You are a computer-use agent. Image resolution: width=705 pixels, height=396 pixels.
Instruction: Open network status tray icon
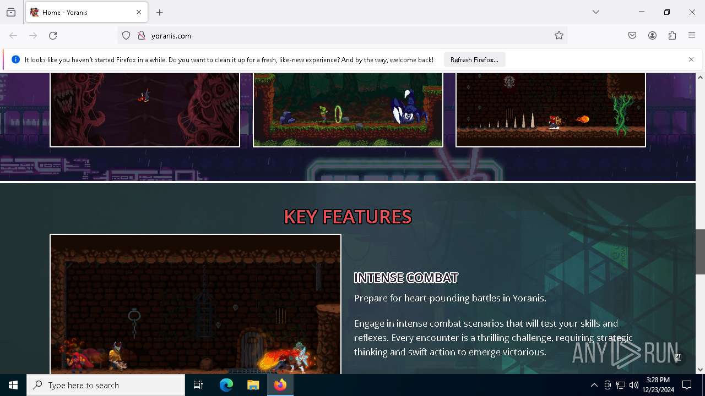pos(621,385)
